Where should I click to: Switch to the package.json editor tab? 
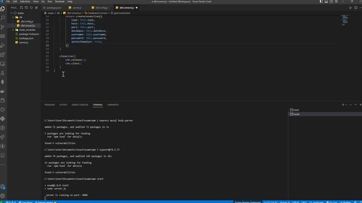click(54, 7)
